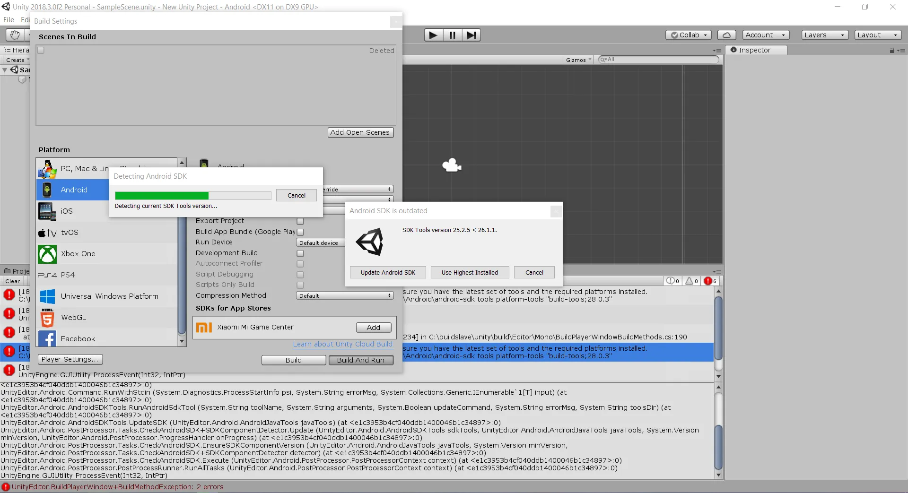Viewport: 908px width, 493px height.
Task: Click Update Android SDK button
Action: point(388,272)
